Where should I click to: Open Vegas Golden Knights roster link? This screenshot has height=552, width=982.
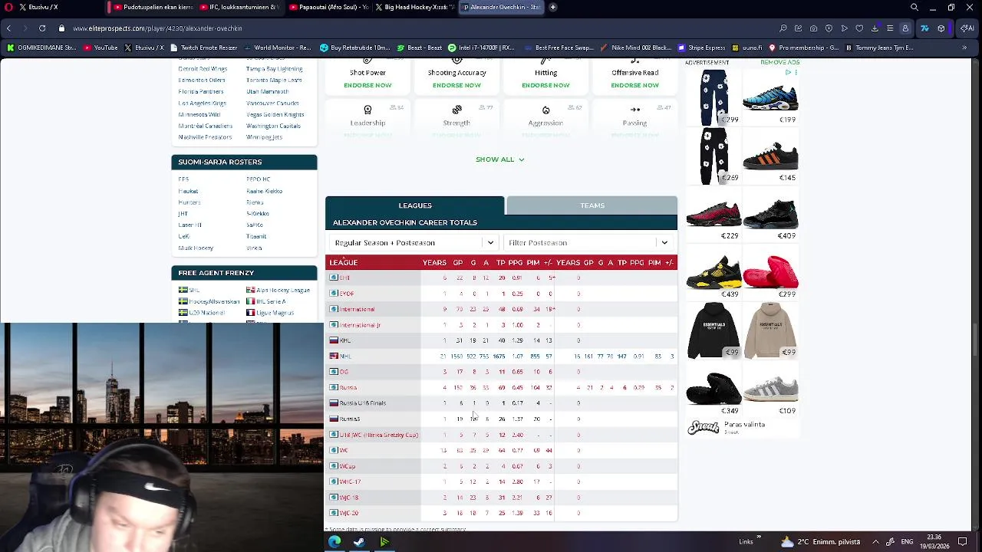[275, 114]
